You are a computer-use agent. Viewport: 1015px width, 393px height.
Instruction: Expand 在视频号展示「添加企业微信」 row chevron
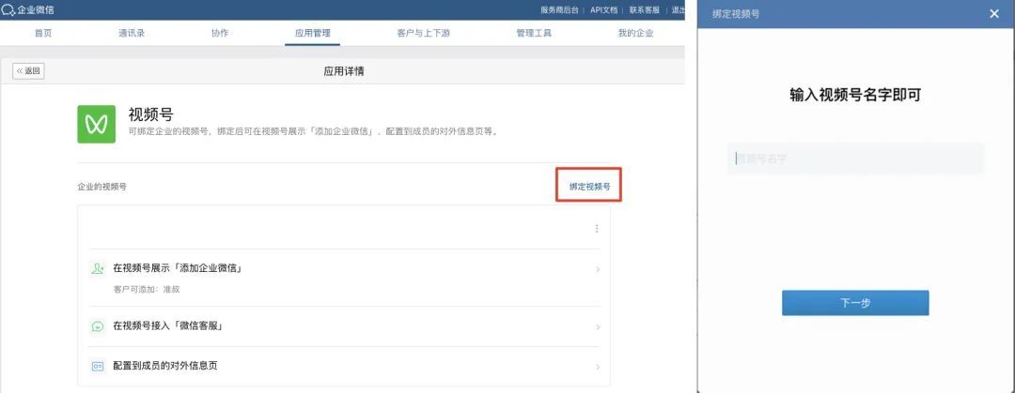[598, 269]
